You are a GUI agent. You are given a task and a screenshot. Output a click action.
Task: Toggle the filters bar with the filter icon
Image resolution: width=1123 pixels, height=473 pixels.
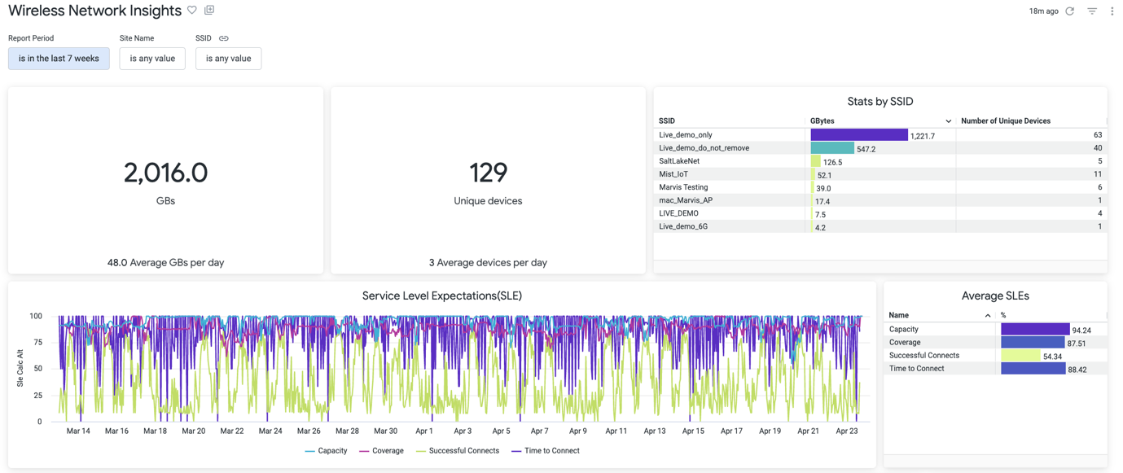click(x=1092, y=11)
